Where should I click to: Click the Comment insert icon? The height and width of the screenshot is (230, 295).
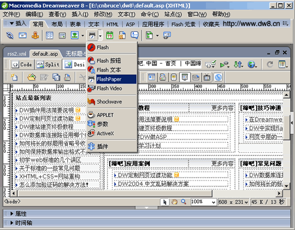pyautogui.click(x=135, y=35)
